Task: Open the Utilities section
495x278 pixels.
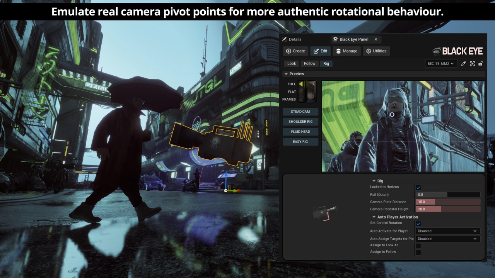Action: [x=376, y=51]
